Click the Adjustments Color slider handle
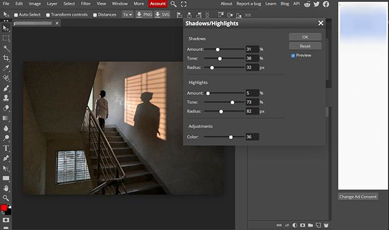The height and width of the screenshot is (230, 389). coord(231,137)
